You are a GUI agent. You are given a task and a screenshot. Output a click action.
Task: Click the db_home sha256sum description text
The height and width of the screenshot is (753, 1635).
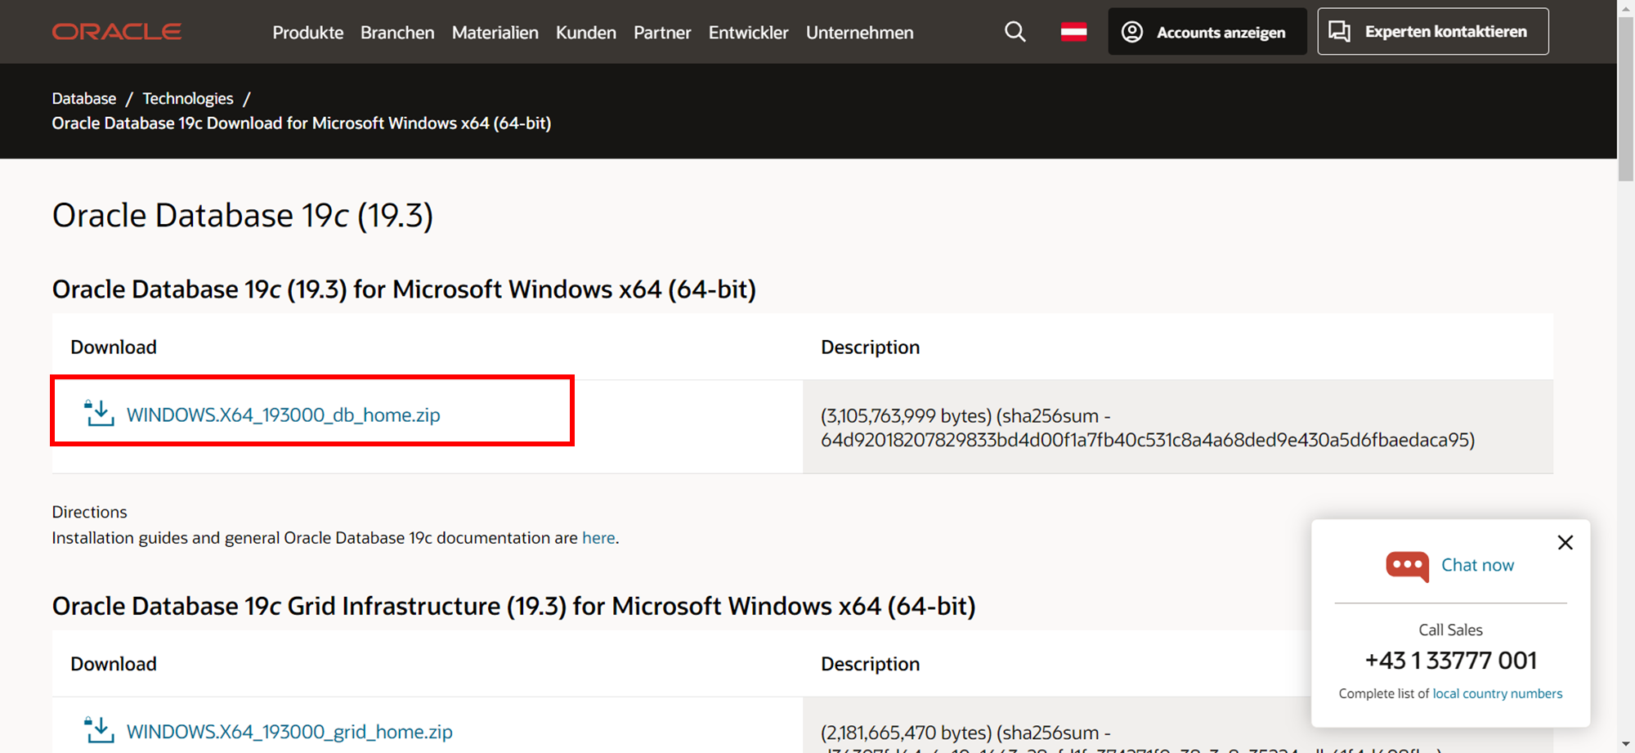(1148, 428)
